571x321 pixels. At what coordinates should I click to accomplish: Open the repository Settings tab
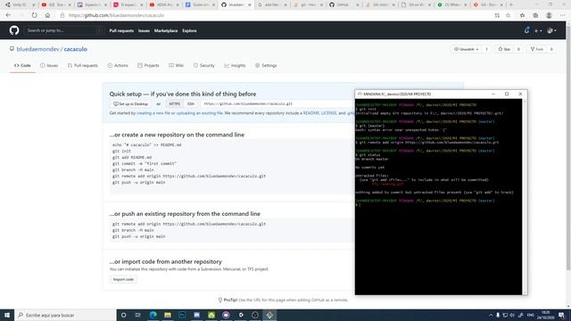click(x=266, y=65)
